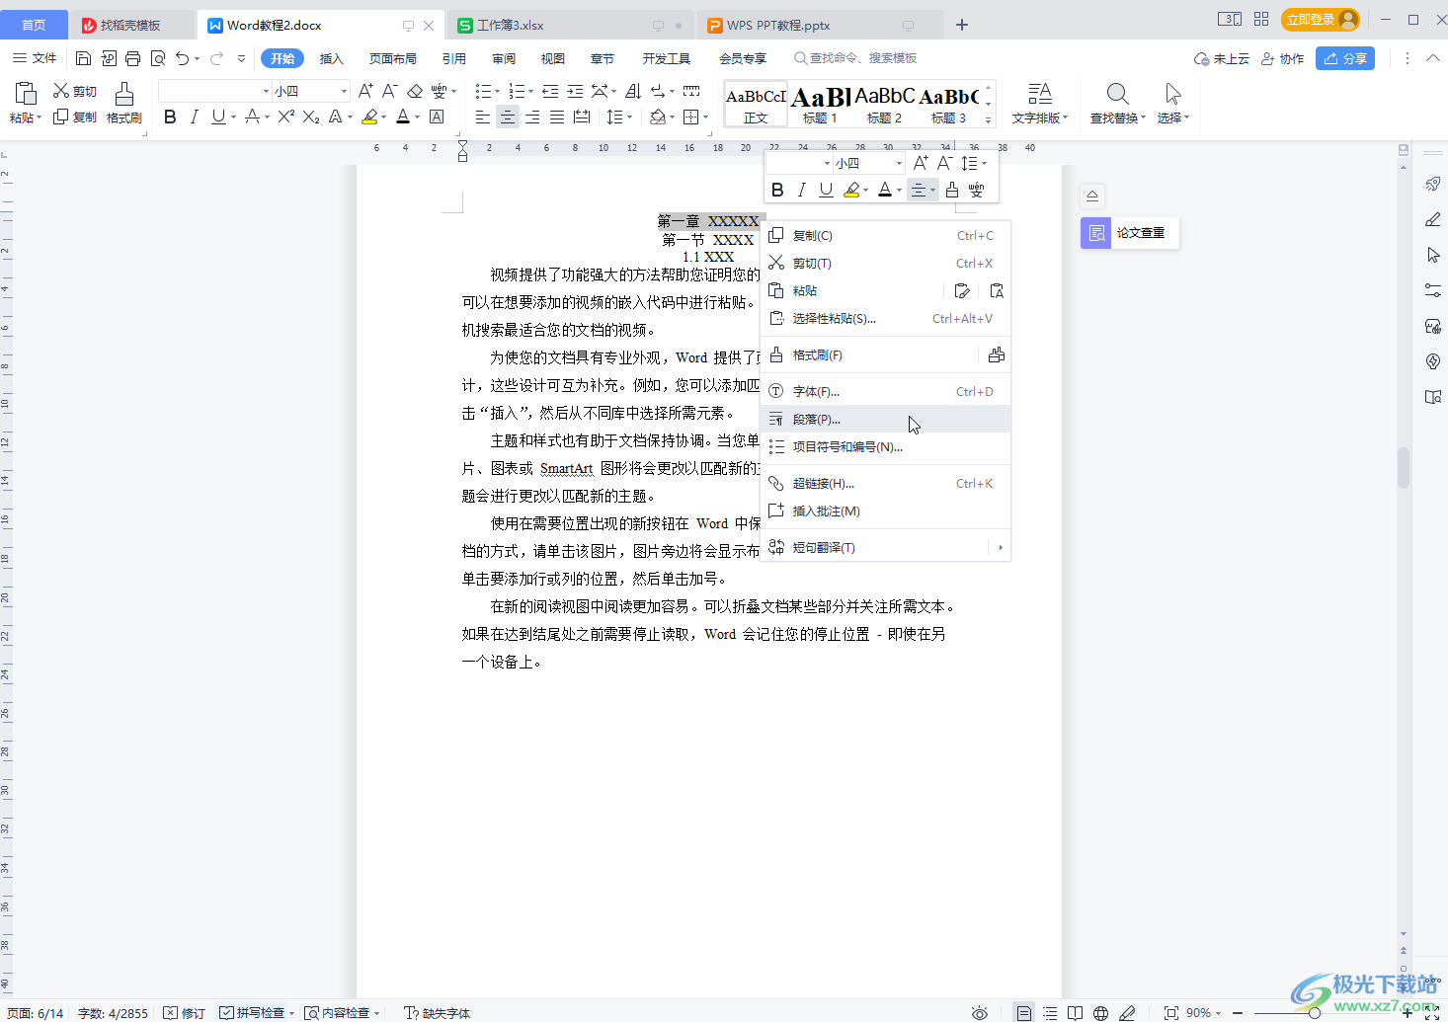The height and width of the screenshot is (1022, 1448).
Task: Choose Hyperlink (超链接) in the context menu
Action: [x=886, y=483]
